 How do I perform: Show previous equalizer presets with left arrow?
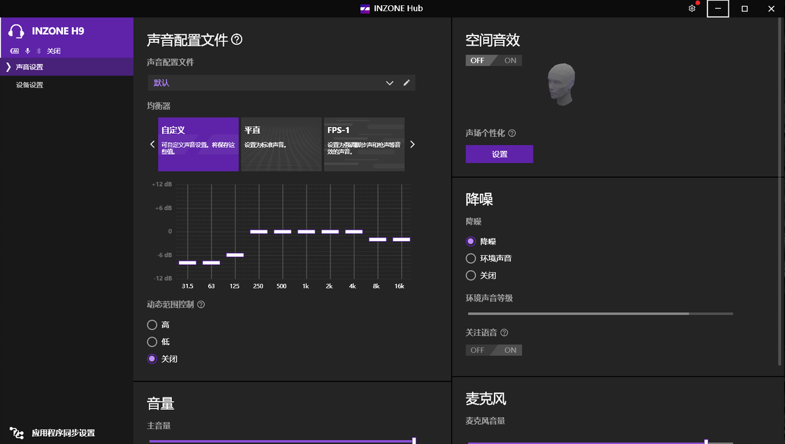point(152,144)
